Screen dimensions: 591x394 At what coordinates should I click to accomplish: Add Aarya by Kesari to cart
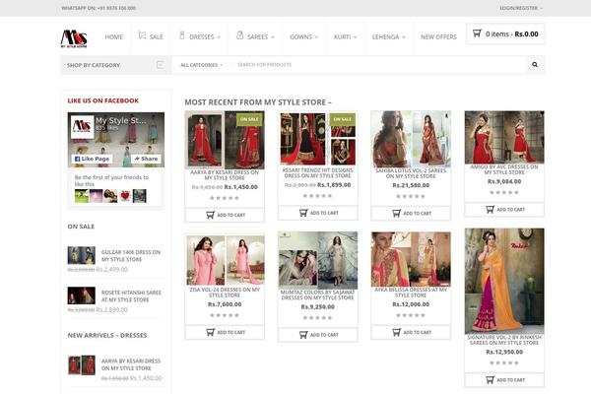[x=225, y=215]
